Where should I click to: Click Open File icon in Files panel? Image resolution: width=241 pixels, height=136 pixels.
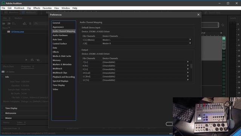(4, 23)
